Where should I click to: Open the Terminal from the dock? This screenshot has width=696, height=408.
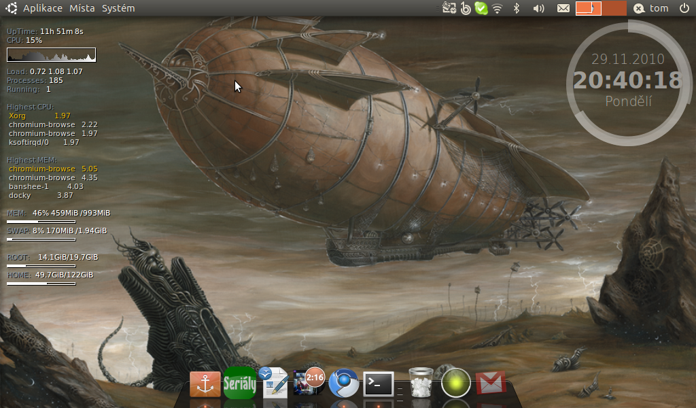click(378, 384)
